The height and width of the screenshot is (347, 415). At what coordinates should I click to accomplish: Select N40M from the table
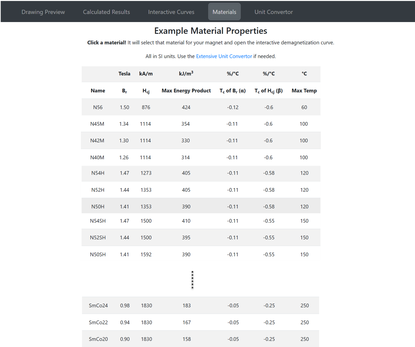coord(97,158)
